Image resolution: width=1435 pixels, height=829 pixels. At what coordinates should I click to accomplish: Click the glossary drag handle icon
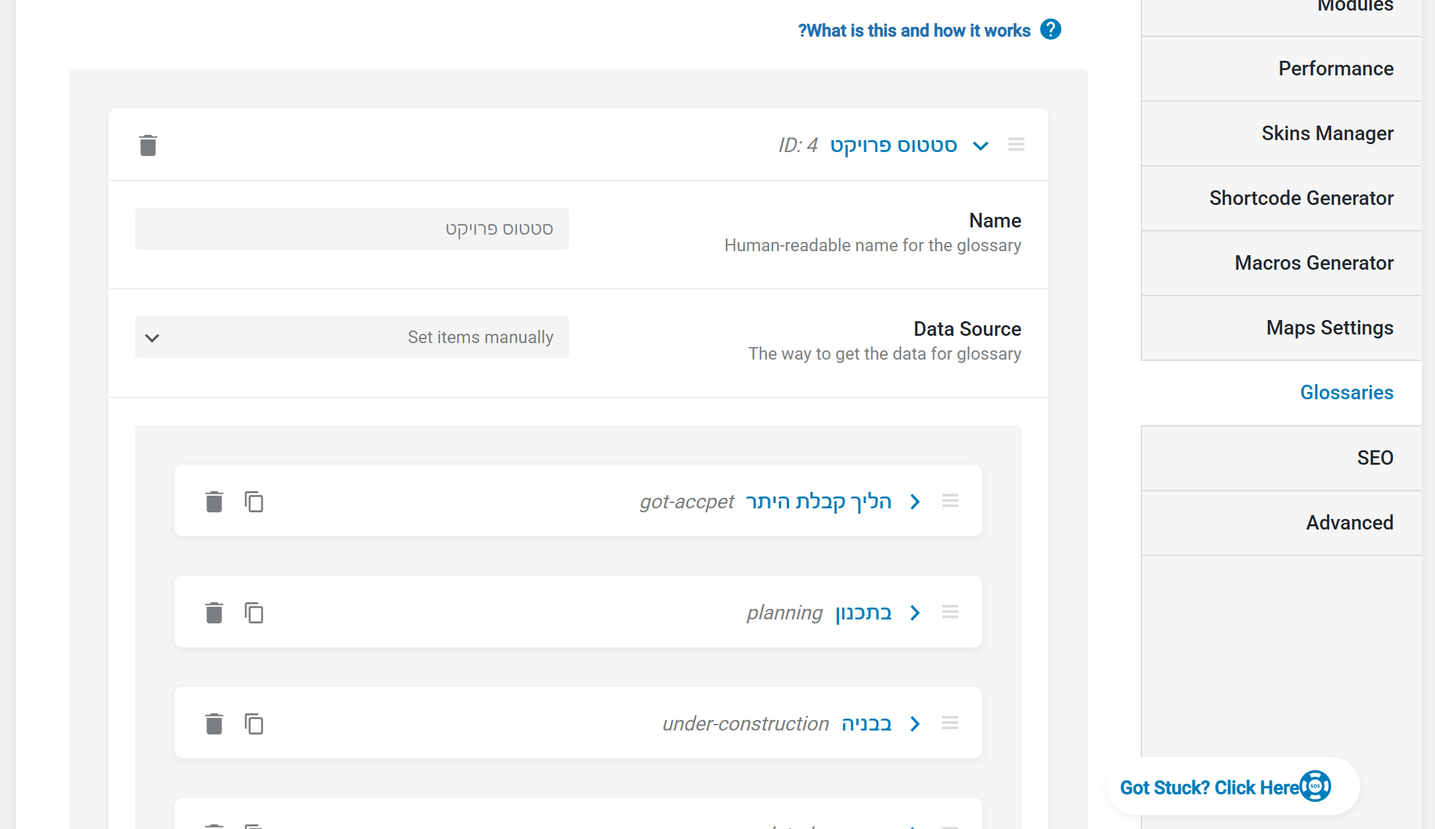(x=1016, y=144)
